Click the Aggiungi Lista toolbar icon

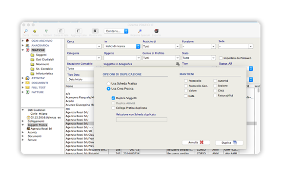[x=79, y=31]
